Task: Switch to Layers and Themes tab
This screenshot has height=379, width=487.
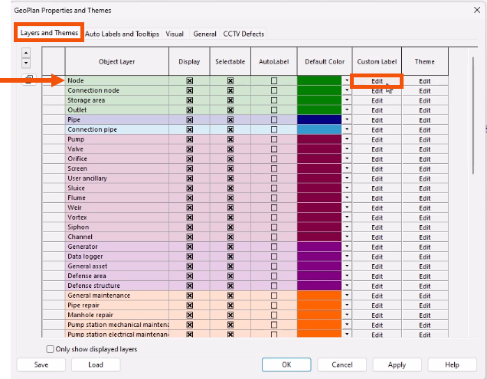Action: tap(49, 33)
